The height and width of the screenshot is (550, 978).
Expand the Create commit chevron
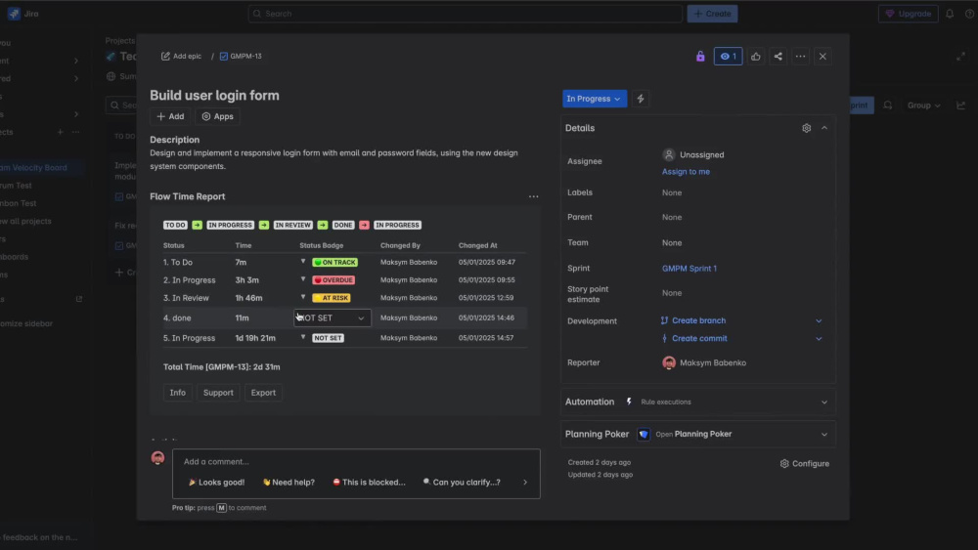click(819, 339)
